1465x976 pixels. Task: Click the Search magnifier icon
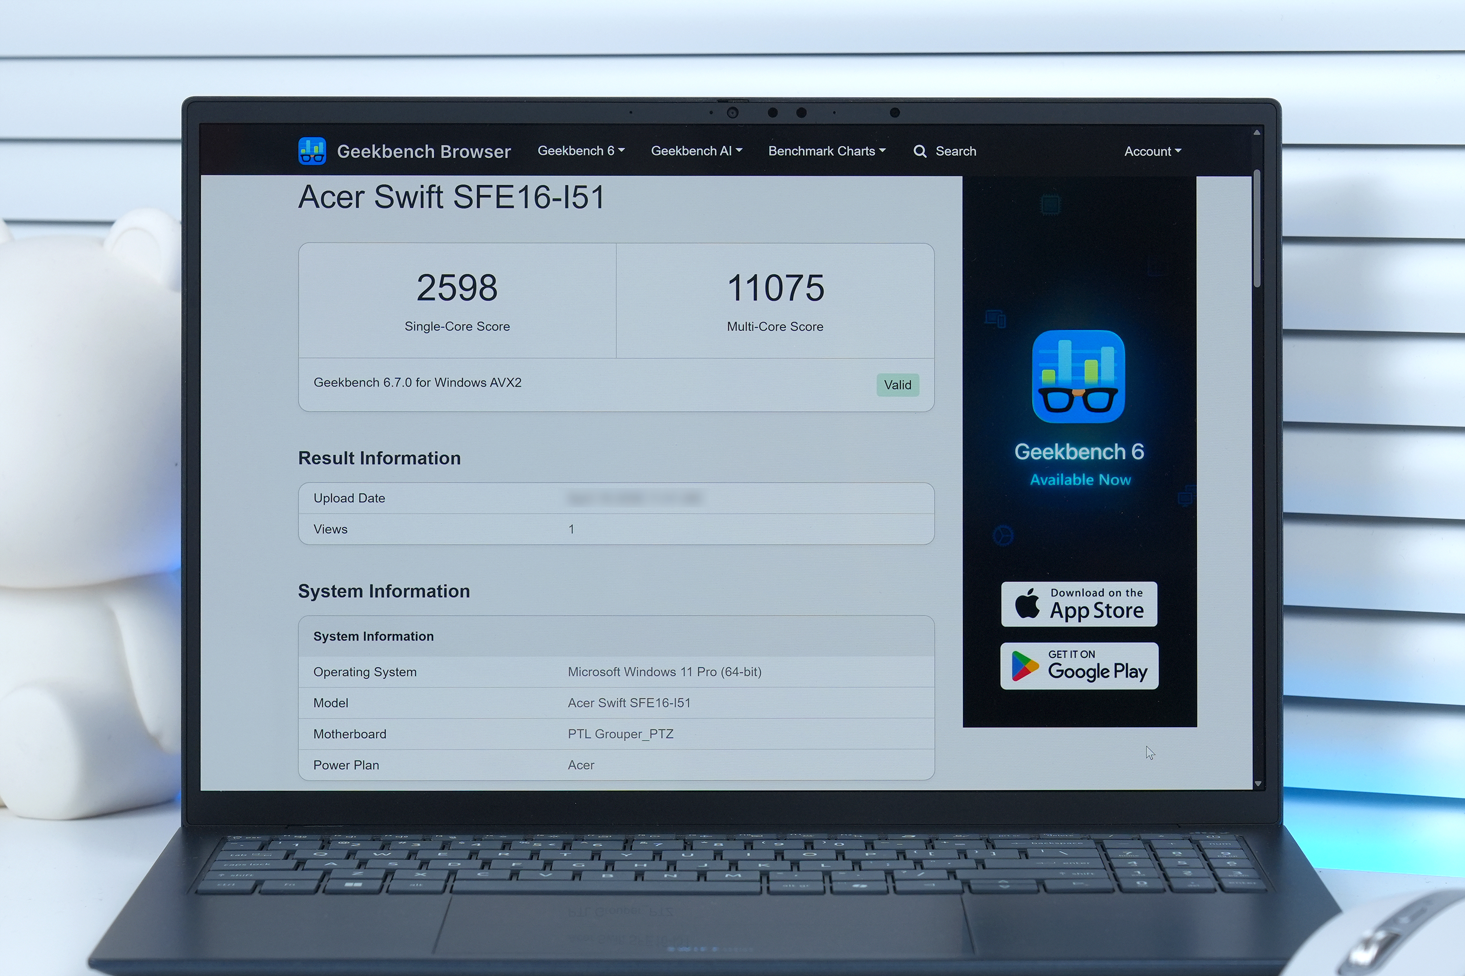click(x=920, y=151)
